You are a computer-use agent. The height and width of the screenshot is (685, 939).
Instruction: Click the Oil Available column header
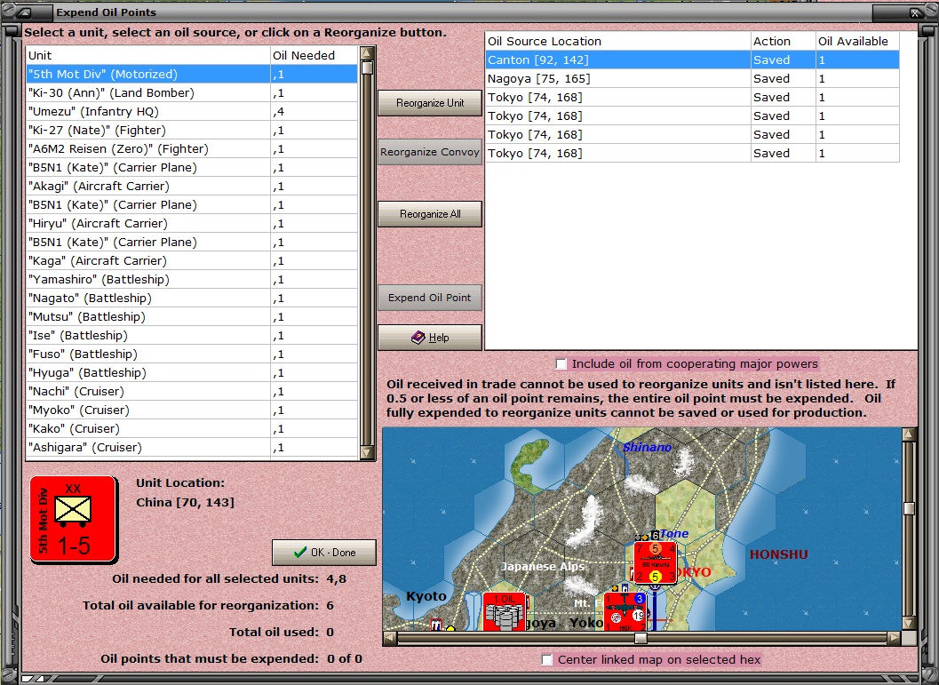857,42
